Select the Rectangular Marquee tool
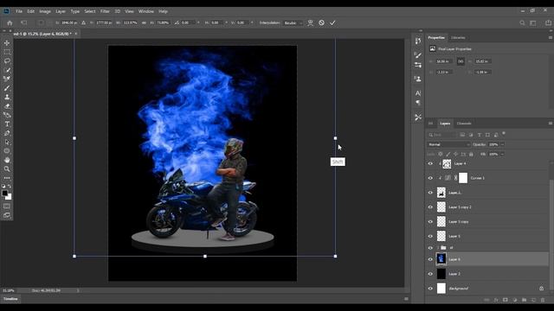This screenshot has width=554, height=311. (7, 52)
